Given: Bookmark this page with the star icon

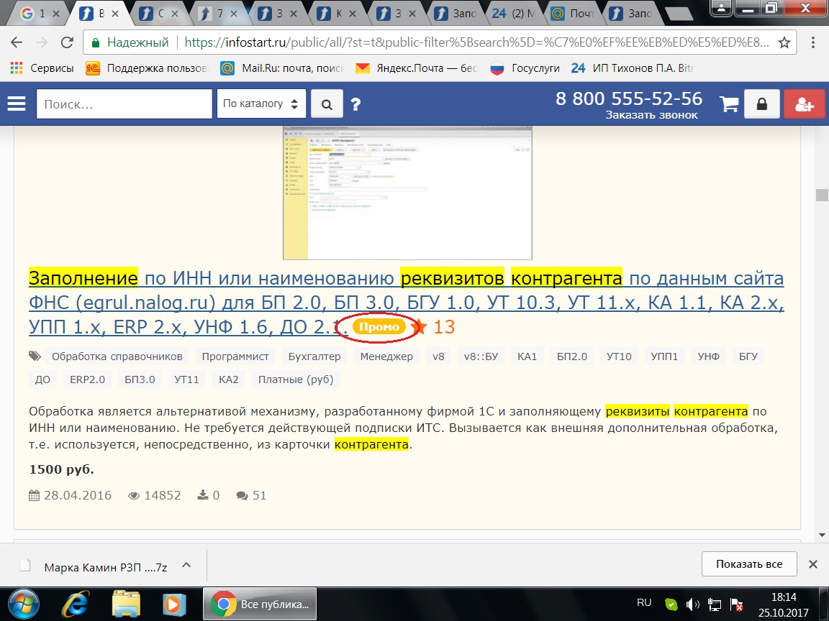Looking at the screenshot, I should pyautogui.click(x=784, y=43).
